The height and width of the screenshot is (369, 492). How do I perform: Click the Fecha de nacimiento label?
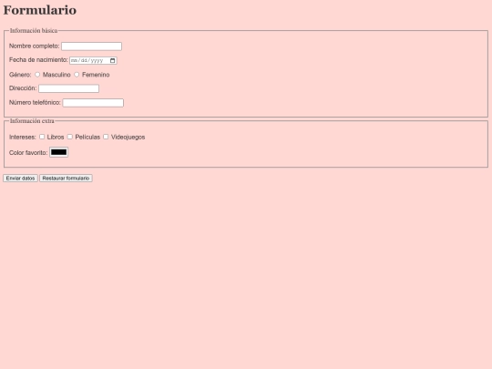(x=38, y=60)
